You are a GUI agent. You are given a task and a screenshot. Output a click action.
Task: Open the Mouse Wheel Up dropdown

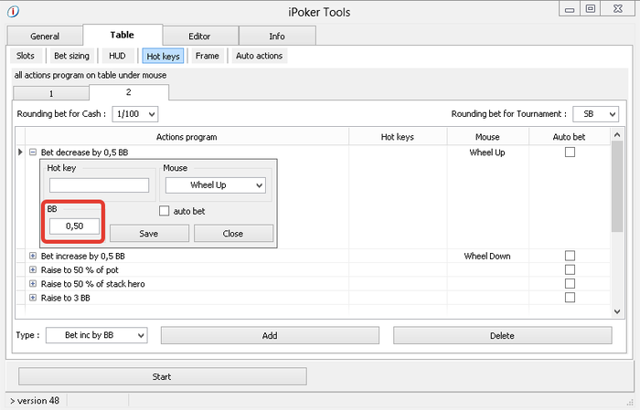pyautogui.click(x=215, y=185)
